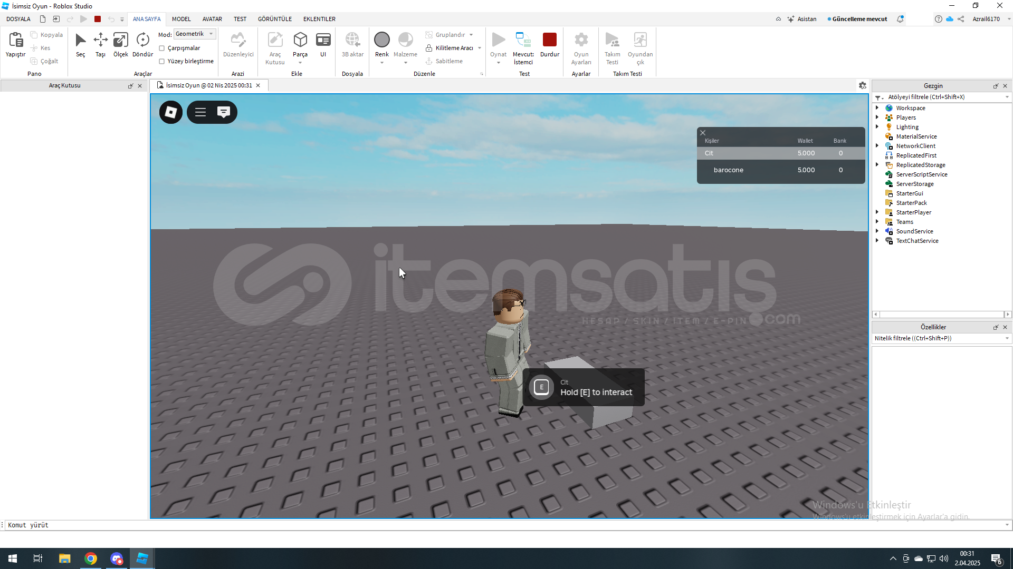
Task: Click the barocone row in leaderboard
Action: click(x=781, y=170)
